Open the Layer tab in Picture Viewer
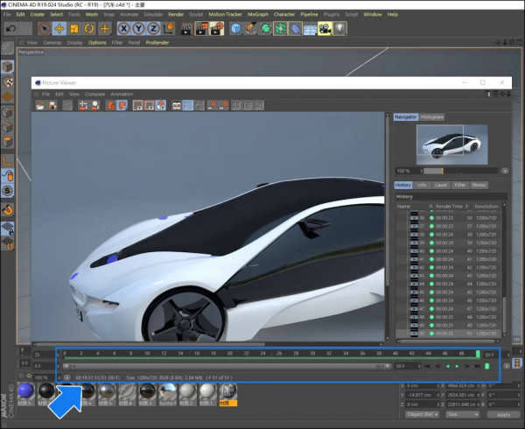Viewport: 525px width, 429px height. pos(441,186)
